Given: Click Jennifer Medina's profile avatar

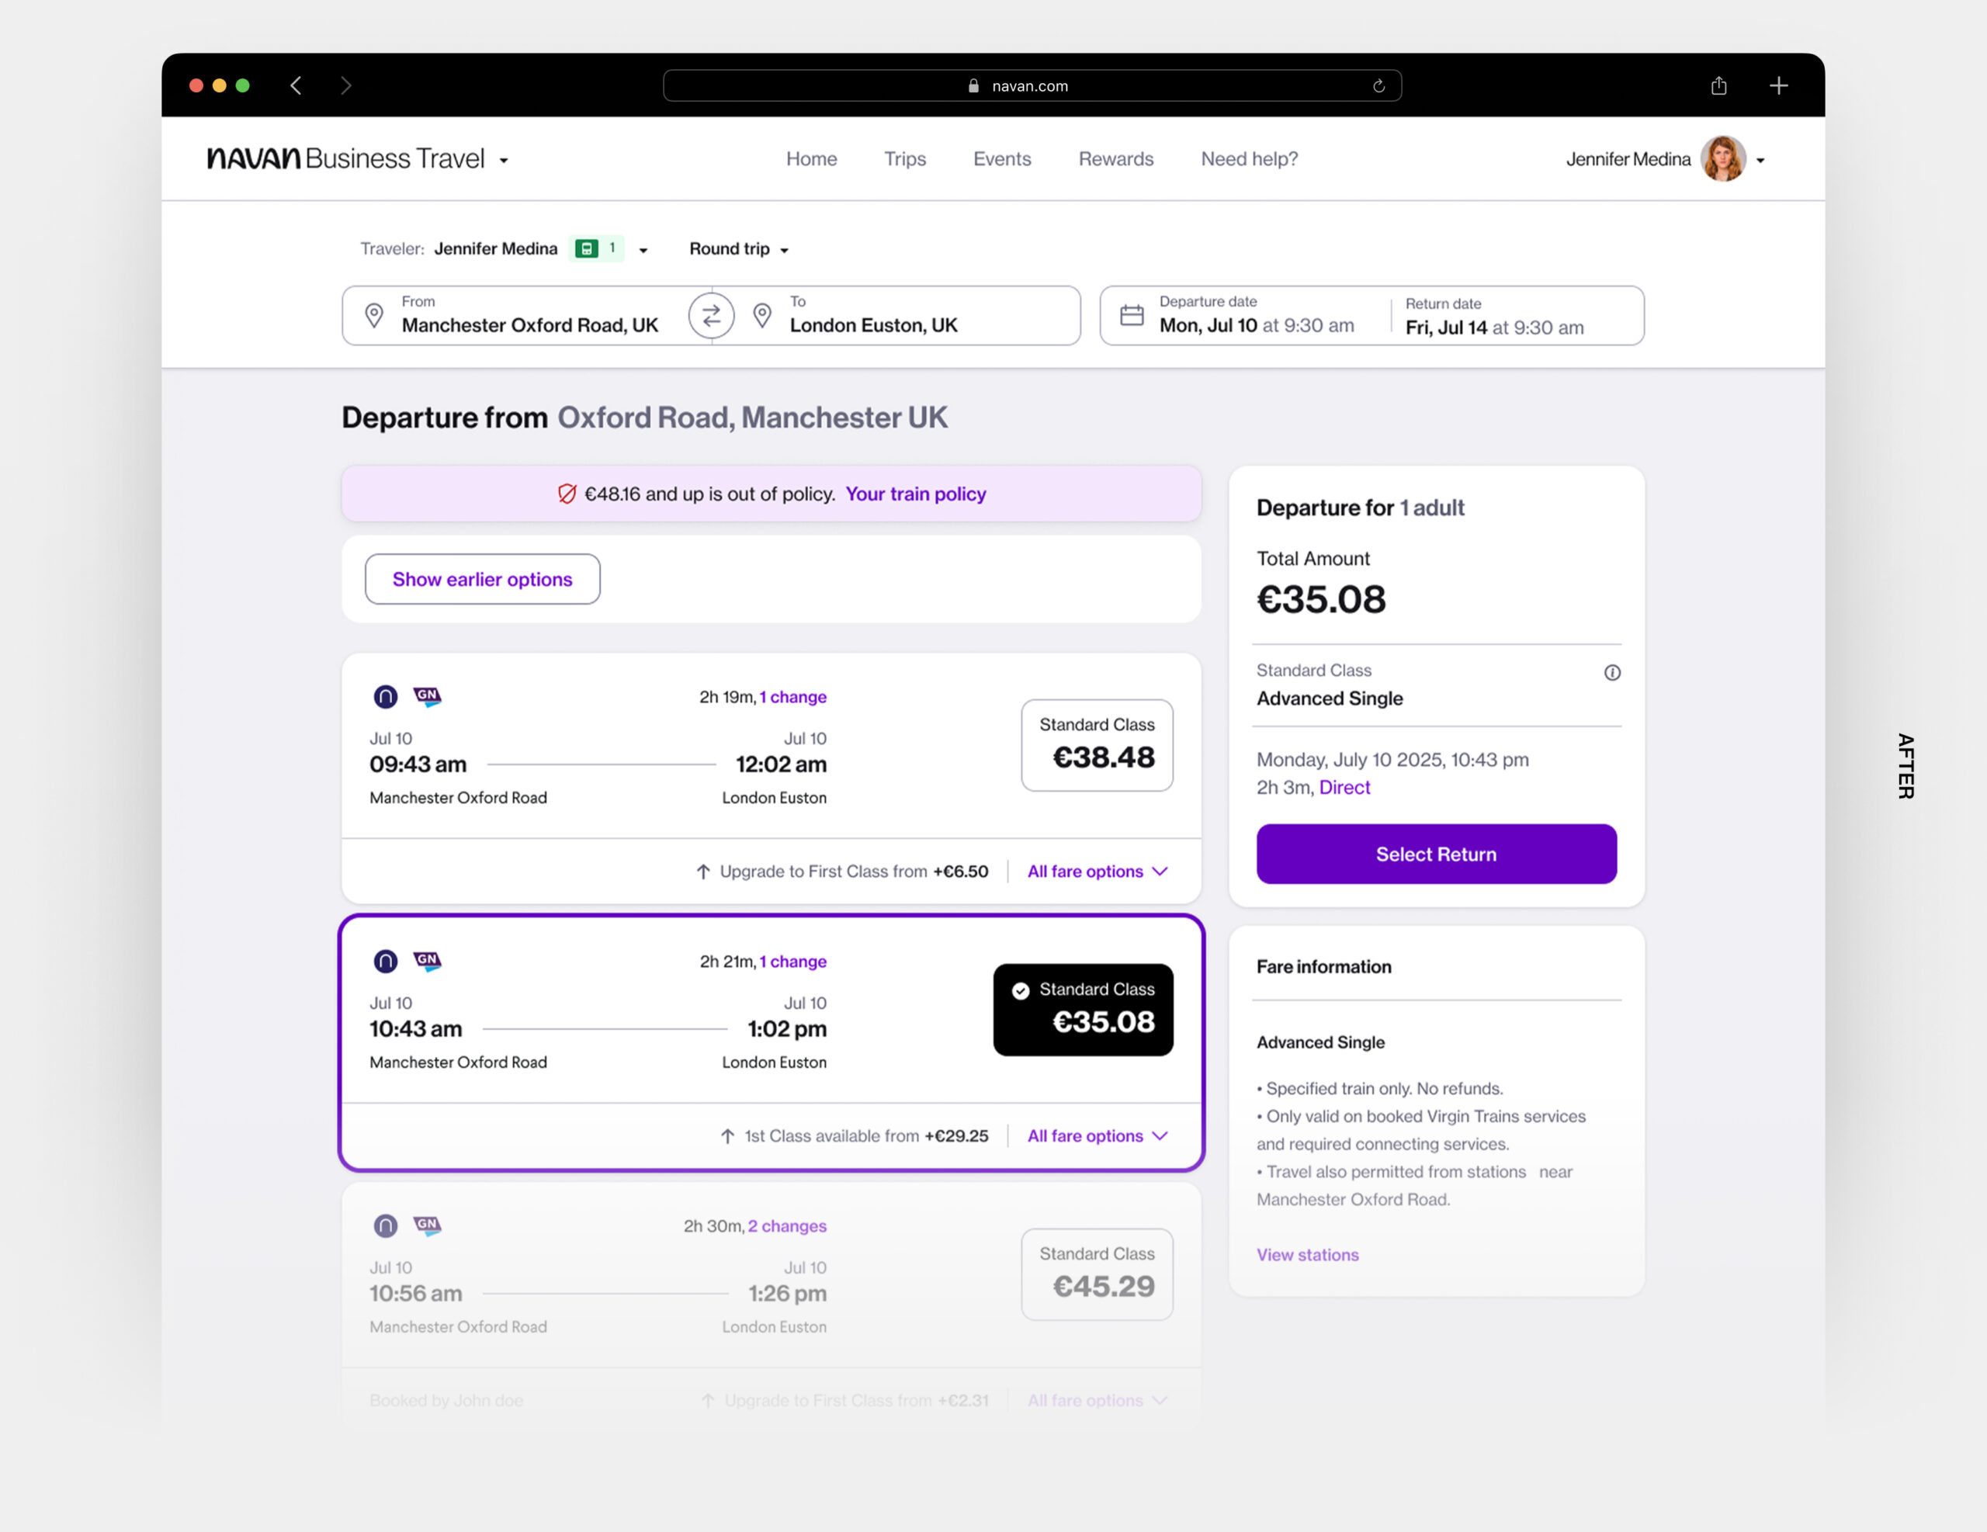Looking at the screenshot, I should (x=1722, y=159).
